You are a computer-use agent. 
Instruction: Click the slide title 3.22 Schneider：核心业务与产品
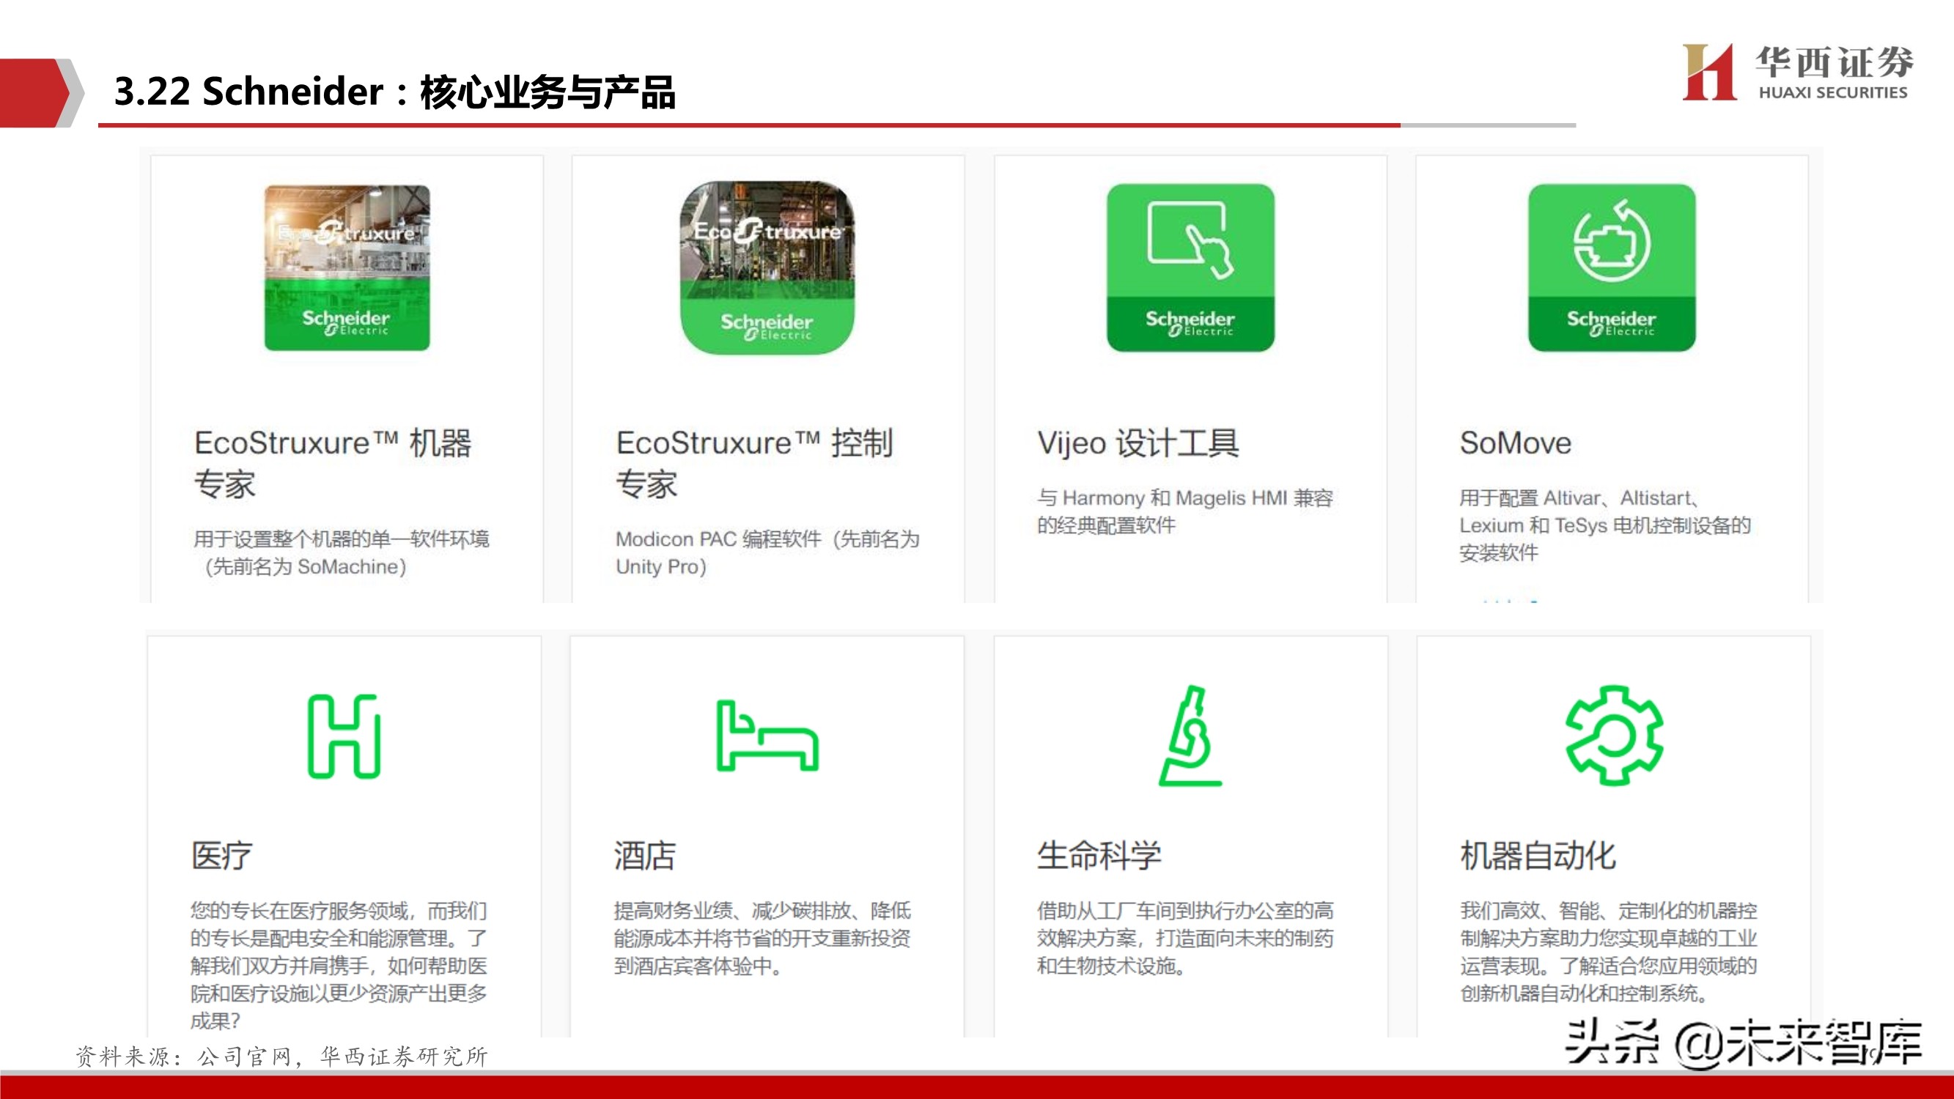point(394,92)
